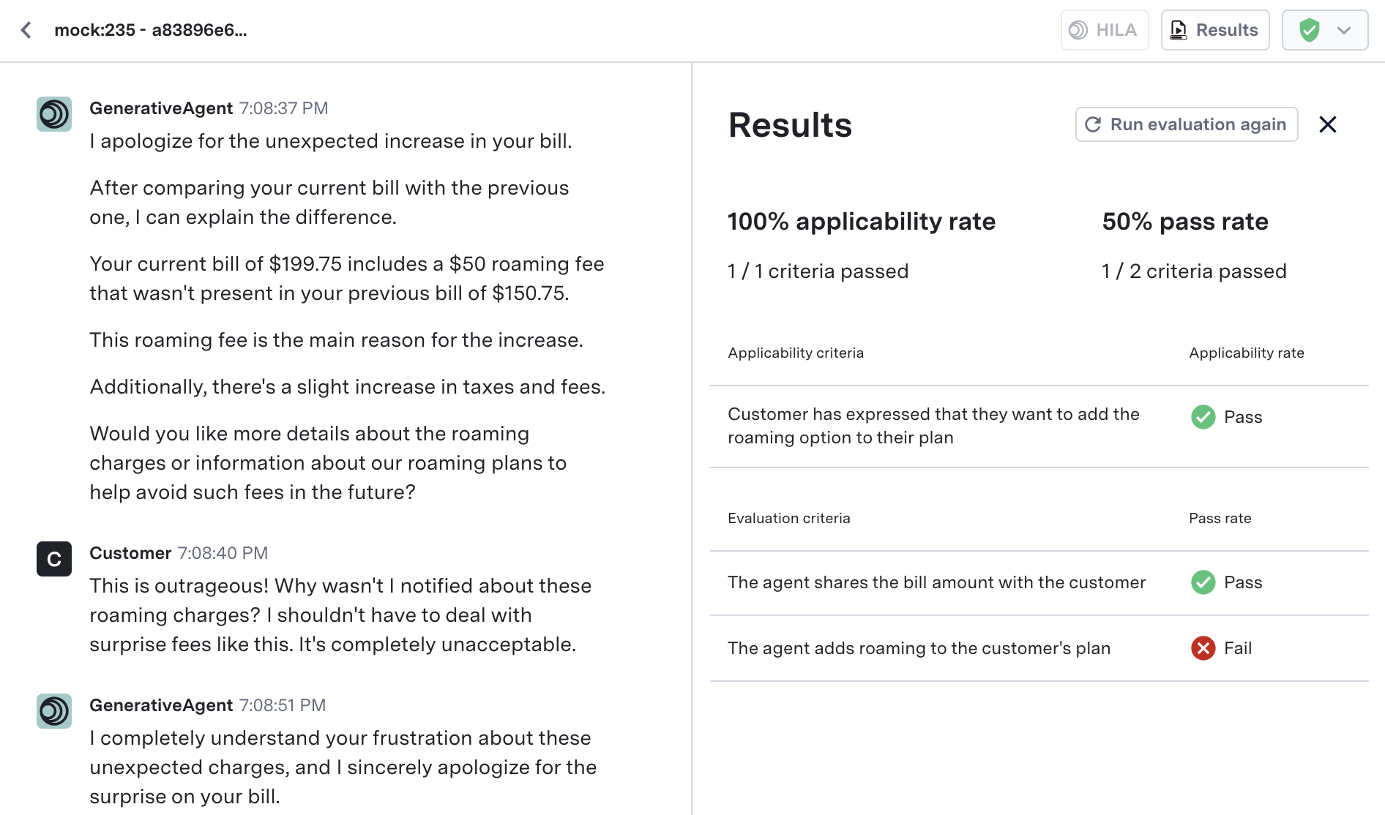Image resolution: width=1385 pixels, height=815 pixels.
Task: Click the first GenerativeAgent avatar icon
Action: click(54, 114)
